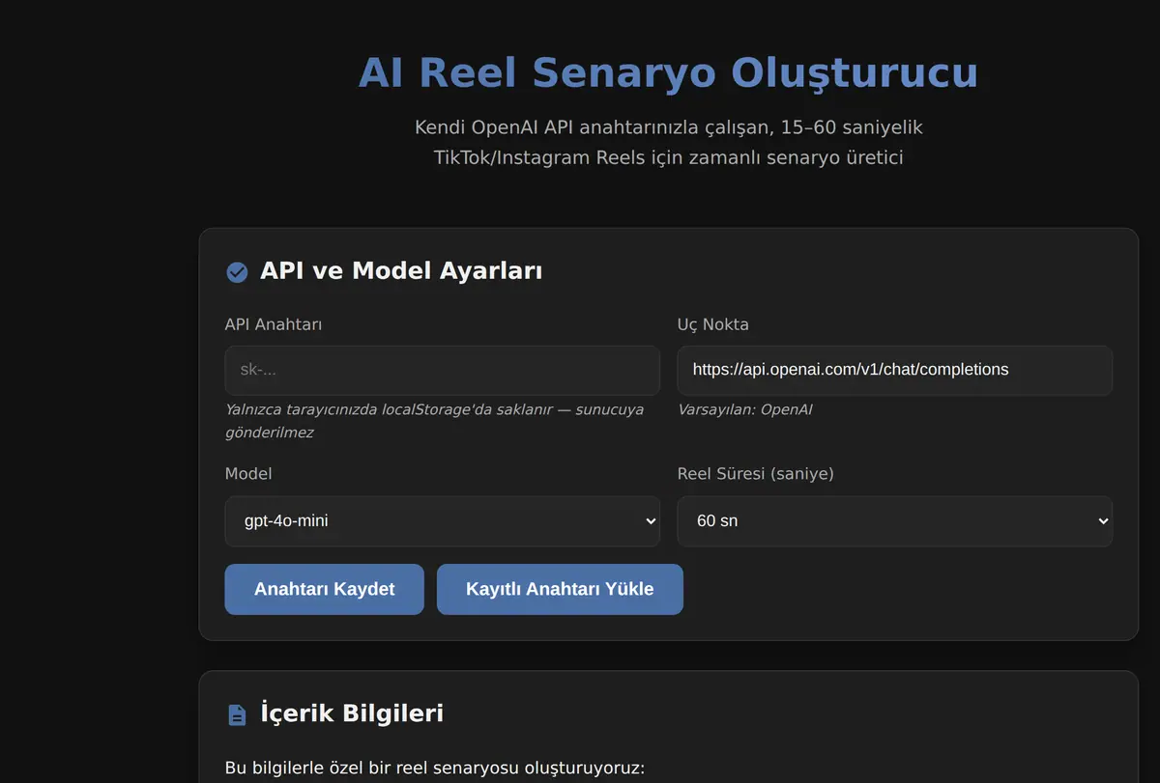
Task: Click the checkmark icon beside API ve Model Ayarları
Action: pos(237,272)
